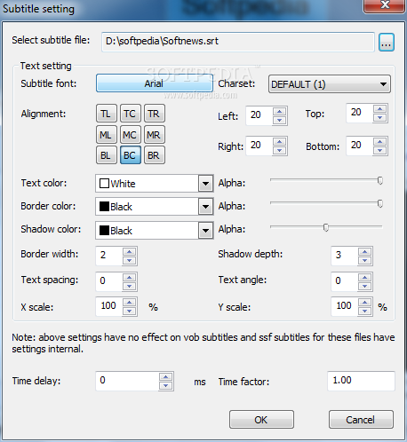Screen dimensions: 407x442
Task: Select BL bottom-left alignment
Action: point(107,155)
